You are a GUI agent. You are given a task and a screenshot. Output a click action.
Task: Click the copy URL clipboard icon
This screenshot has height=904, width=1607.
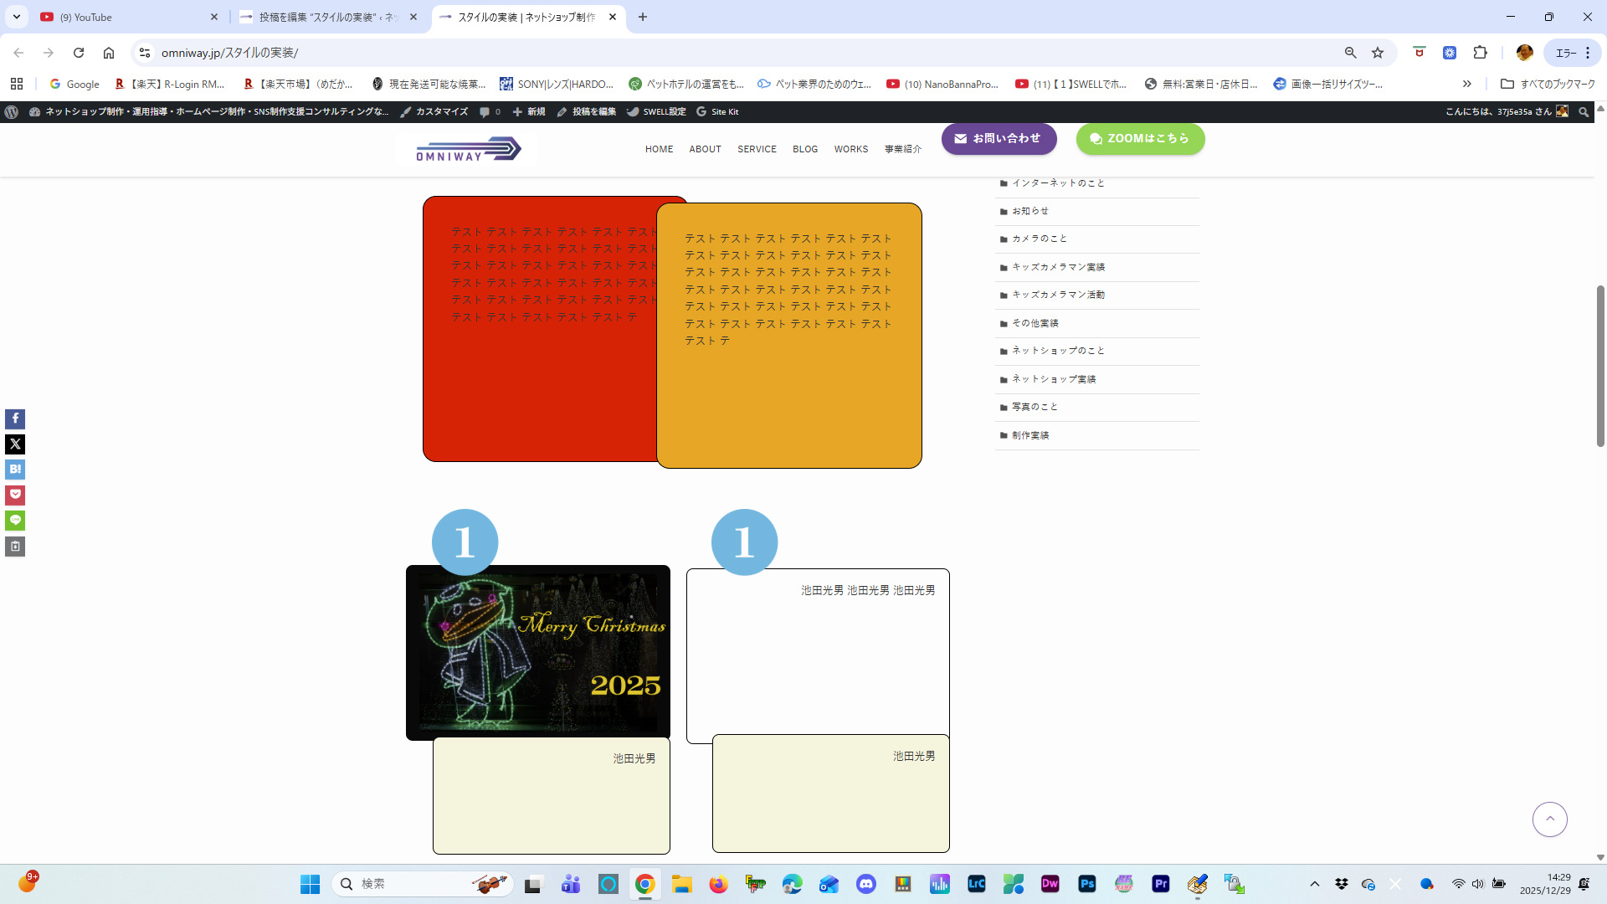coord(15,547)
